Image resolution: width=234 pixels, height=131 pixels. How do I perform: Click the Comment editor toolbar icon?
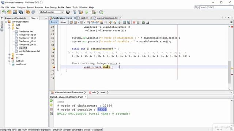click(143, 23)
